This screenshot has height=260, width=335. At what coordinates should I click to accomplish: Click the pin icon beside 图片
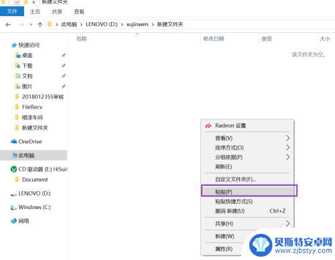[x=64, y=86]
